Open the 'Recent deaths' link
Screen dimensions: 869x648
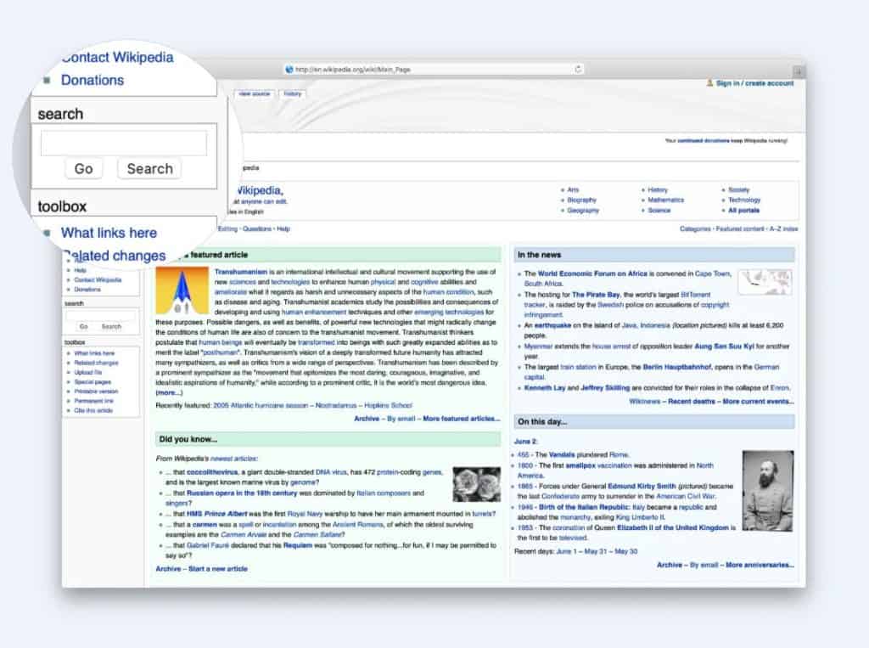pos(692,401)
